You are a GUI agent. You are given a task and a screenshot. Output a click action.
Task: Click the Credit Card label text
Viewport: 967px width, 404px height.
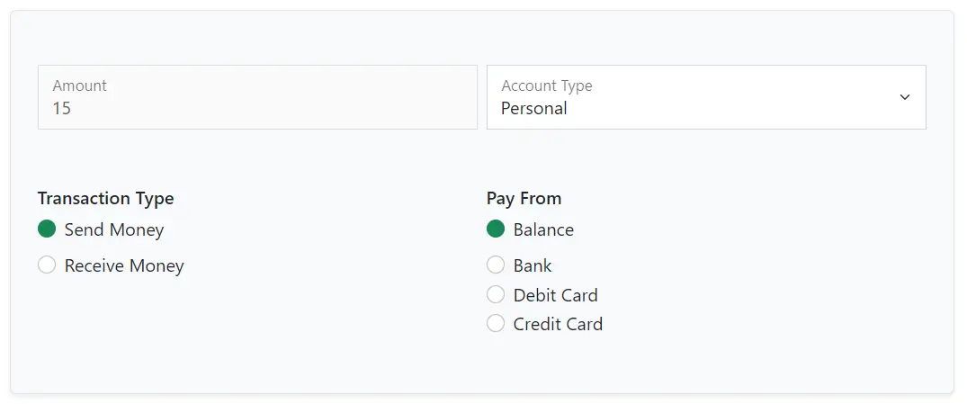tap(558, 324)
